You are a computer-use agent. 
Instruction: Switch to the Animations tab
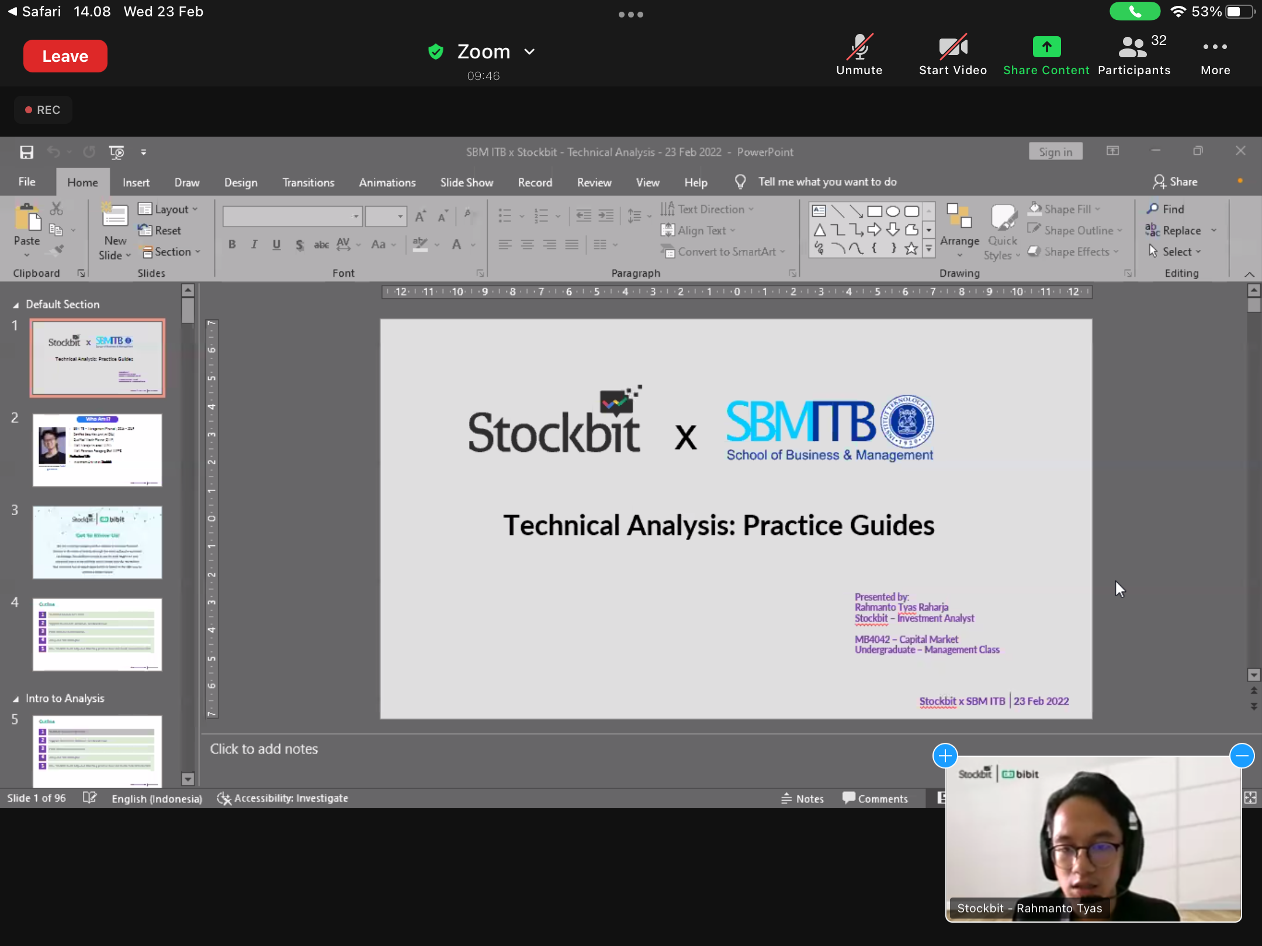387,182
